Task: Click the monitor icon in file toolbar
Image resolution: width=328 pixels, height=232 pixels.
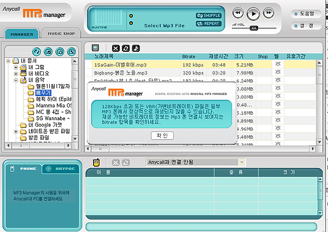Action: (95, 48)
